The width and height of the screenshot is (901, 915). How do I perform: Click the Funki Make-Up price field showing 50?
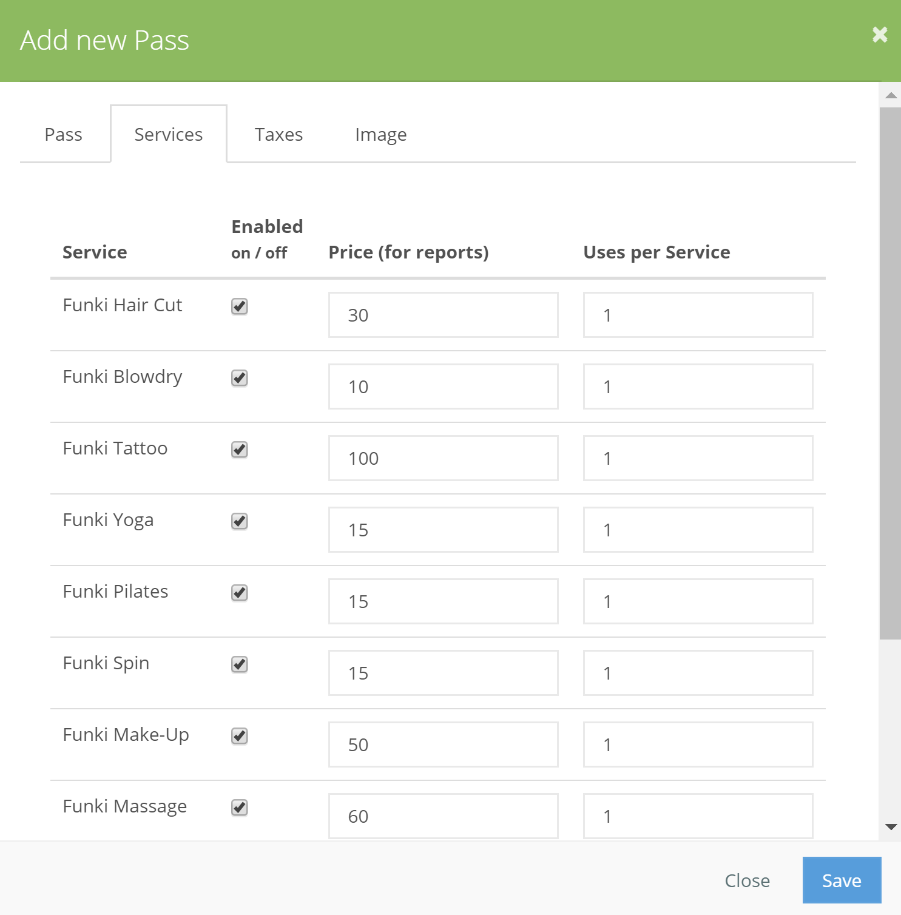pyautogui.click(x=442, y=744)
